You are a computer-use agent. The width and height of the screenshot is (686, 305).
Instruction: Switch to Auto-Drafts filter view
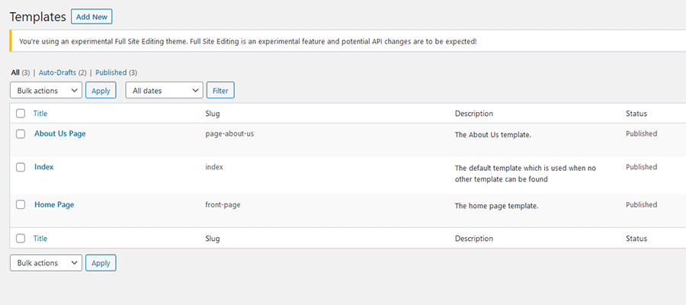[x=56, y=72]
